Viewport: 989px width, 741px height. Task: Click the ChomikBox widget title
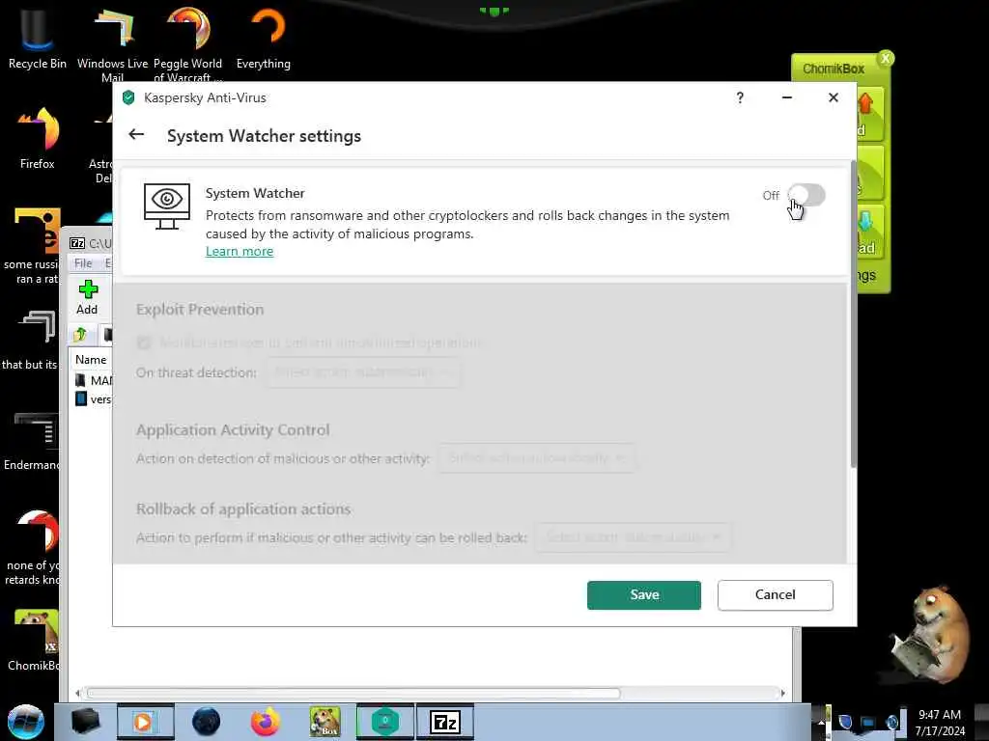pyautogui.click(x=834, y=69)
